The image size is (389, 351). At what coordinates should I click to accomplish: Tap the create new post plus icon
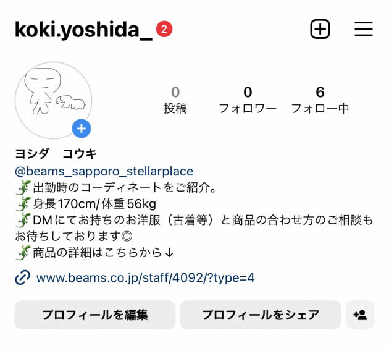[x=320, y=29]
